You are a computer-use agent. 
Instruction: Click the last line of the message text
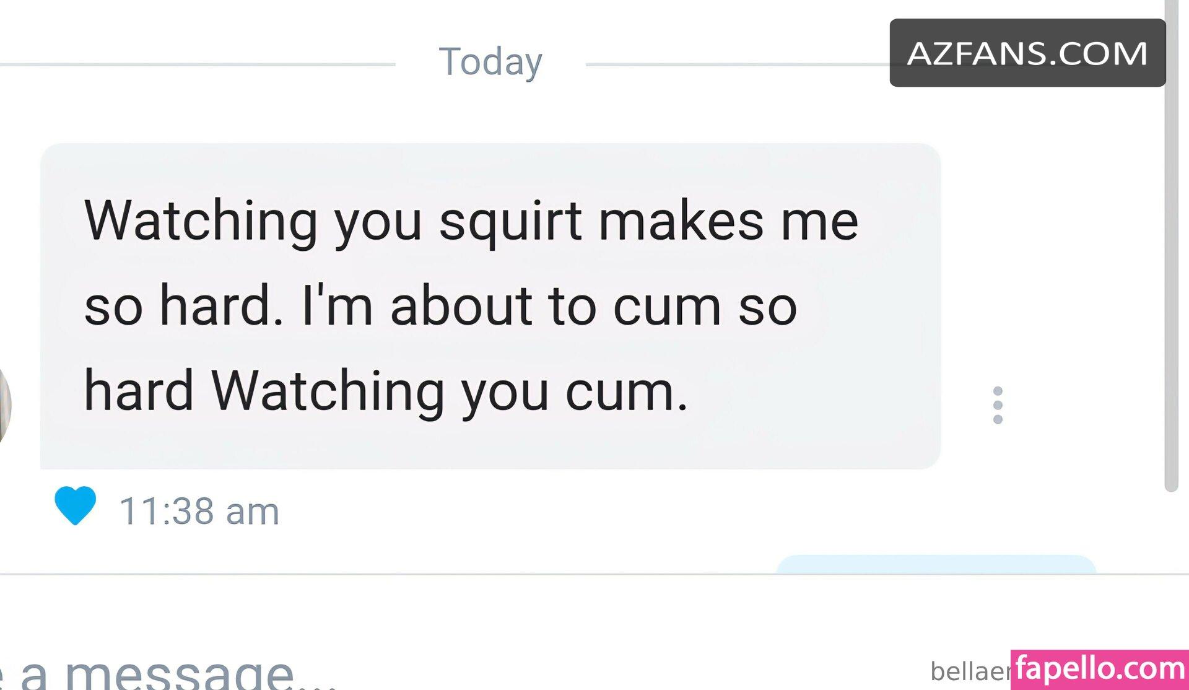coord(386,391)
